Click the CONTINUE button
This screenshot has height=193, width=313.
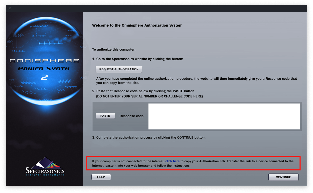pyautogui.click(x=283, y=177)
